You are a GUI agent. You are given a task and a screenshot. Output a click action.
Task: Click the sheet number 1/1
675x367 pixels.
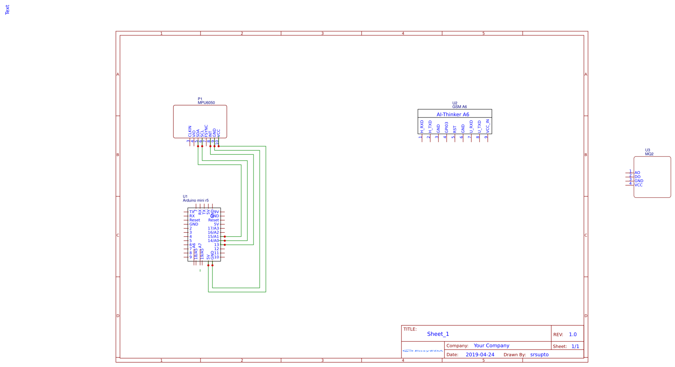(575, 346)
